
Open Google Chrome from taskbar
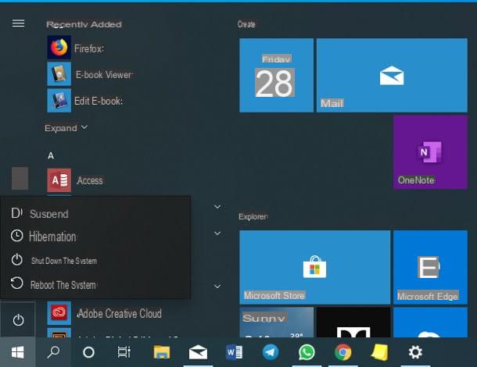[343, 352]
